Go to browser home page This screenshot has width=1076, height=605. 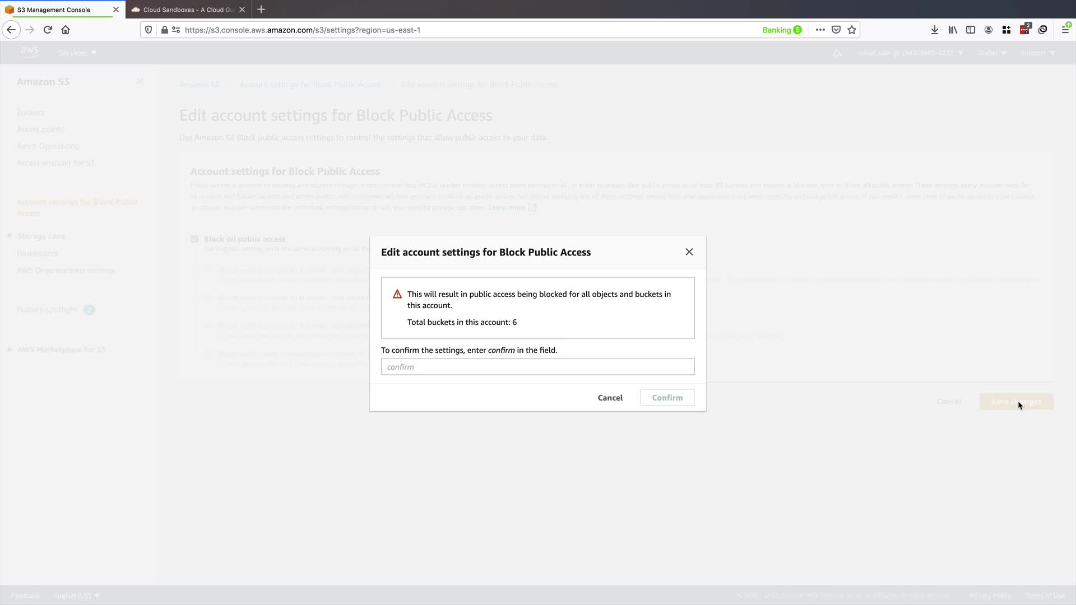pyautogui.click(x=66, y=30)
